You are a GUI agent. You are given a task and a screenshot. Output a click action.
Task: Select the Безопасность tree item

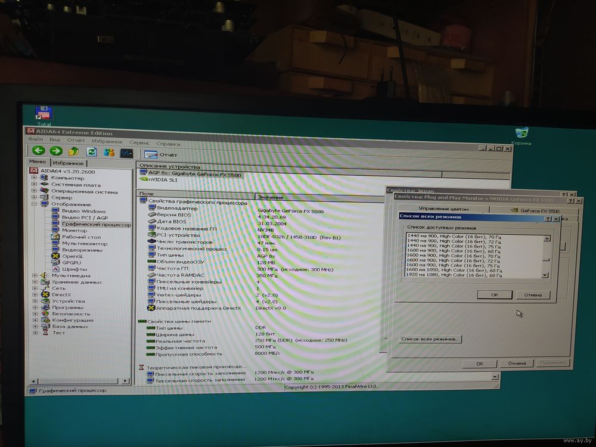(71, 314)
